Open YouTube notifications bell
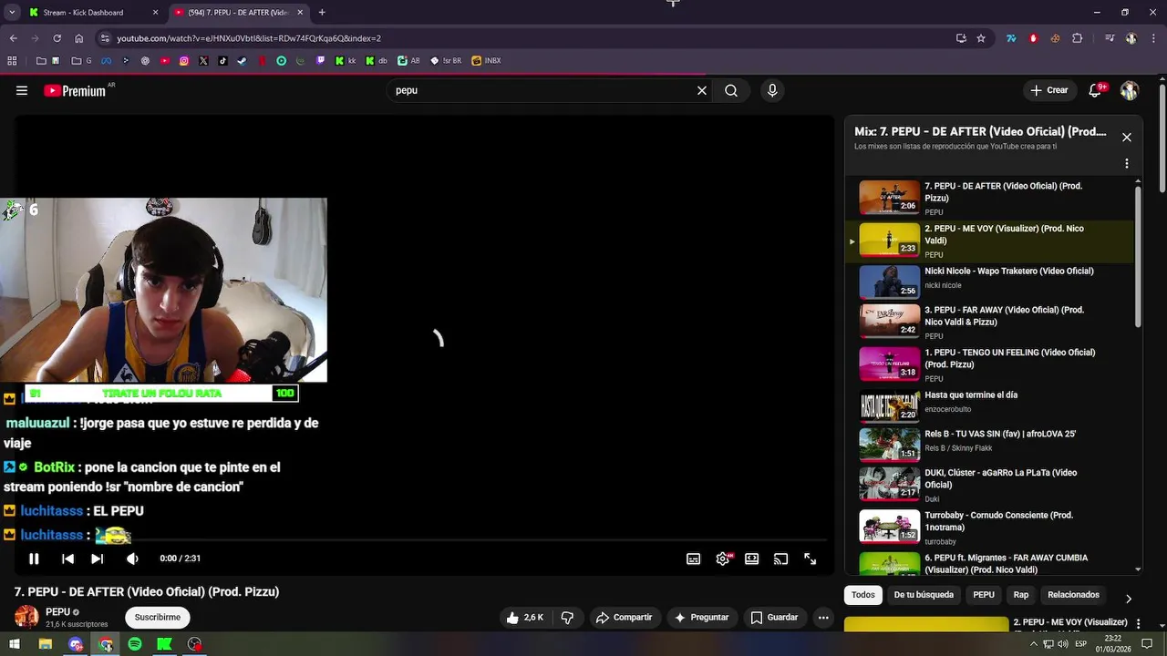Viewport: 1167px width, 656px height. click(1096, 90)
